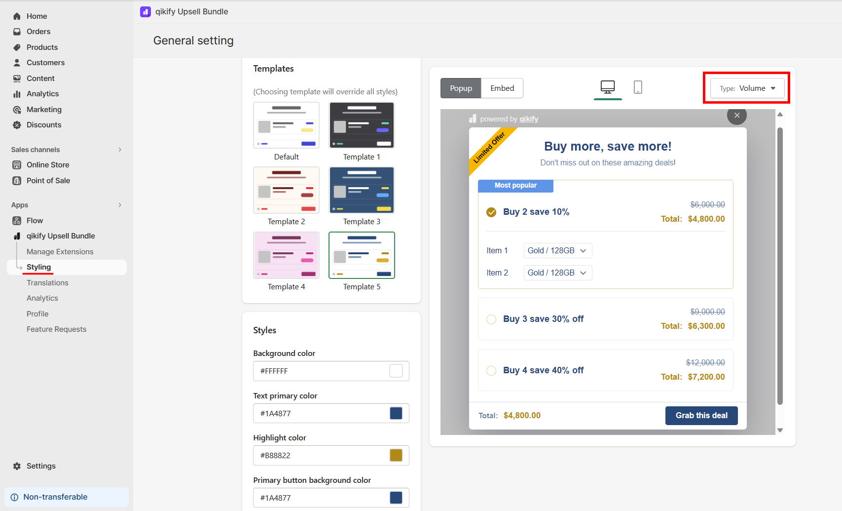Open Translations submenu item

pyautogui.click(x=47, y=283)
